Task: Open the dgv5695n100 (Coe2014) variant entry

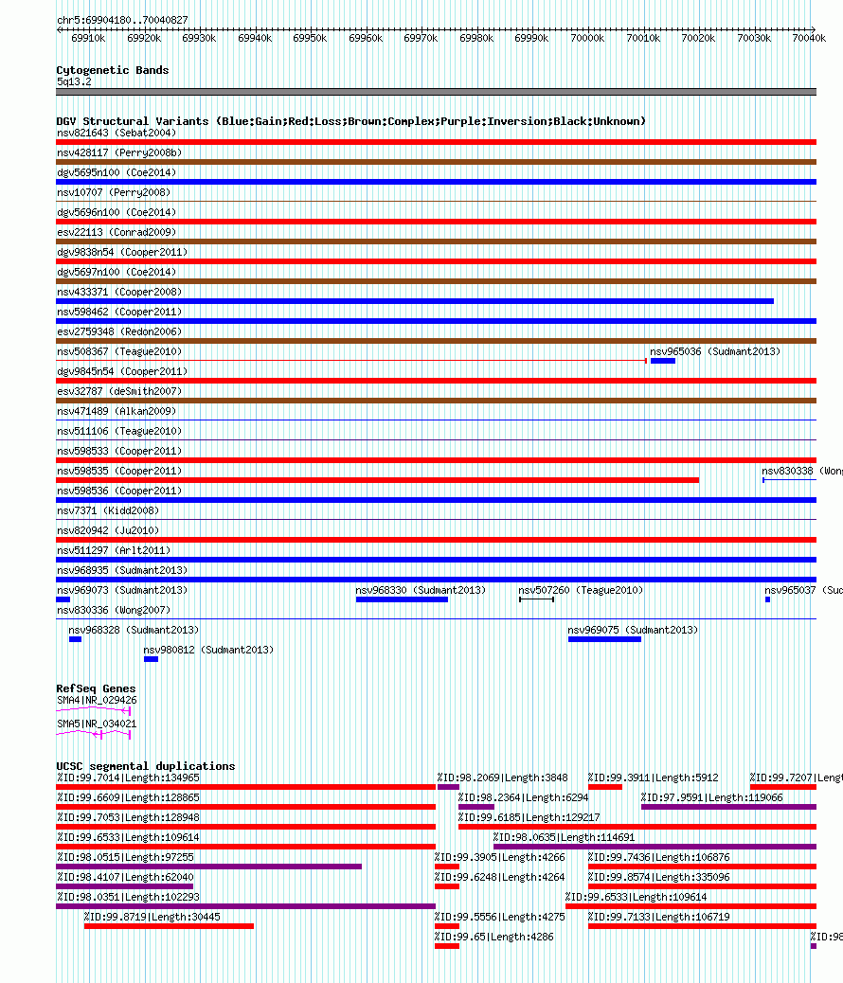Action: [117, 172]
